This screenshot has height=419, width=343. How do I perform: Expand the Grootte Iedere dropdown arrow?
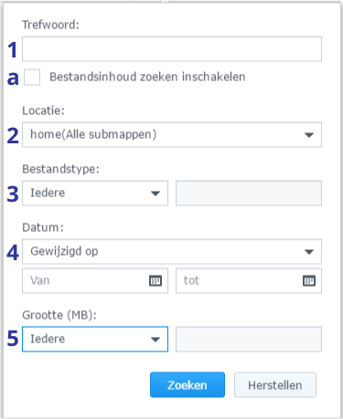click(x=155, y=340)
